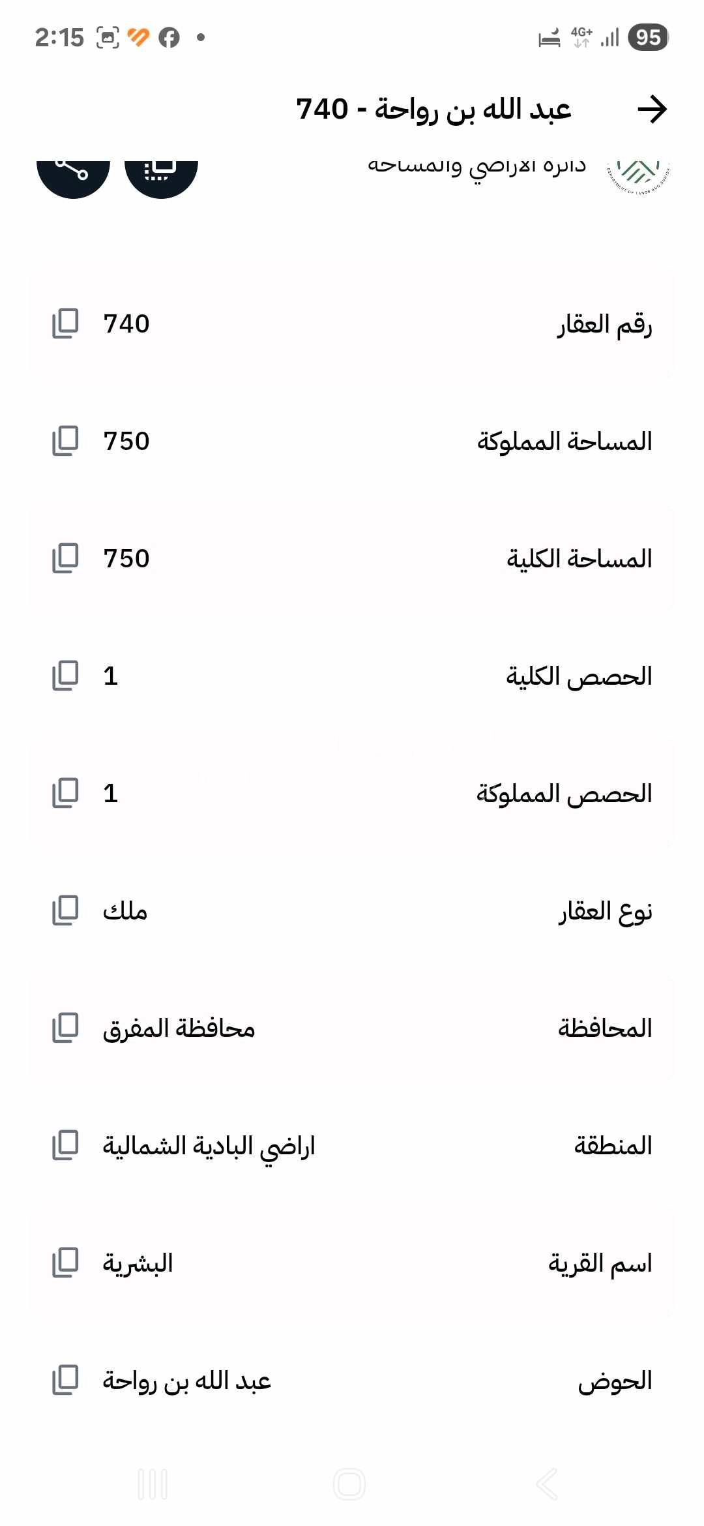The width and height of the screenshot is (704, 1526).
Task: Copy the رقم العقار value 740
Action: tap(65, 323)
